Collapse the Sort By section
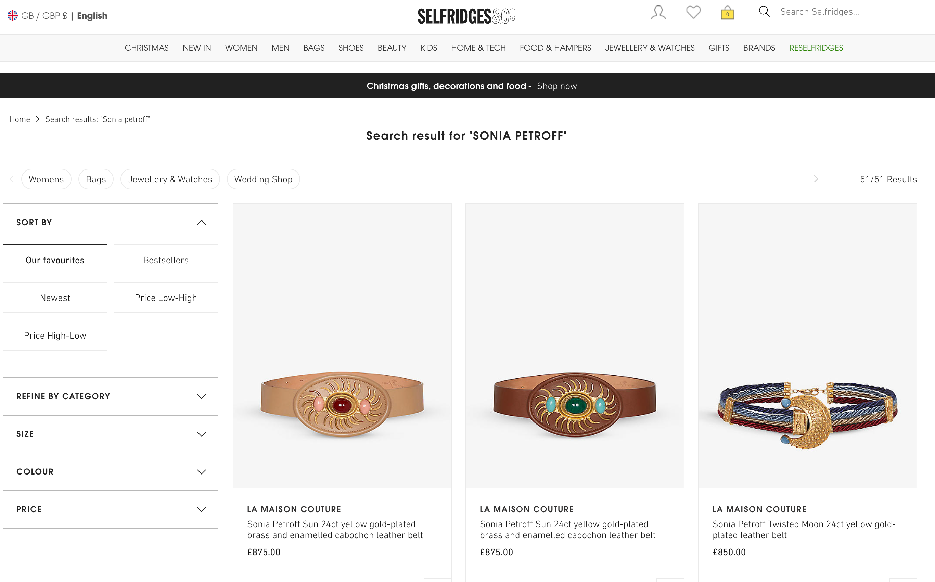Image resolution: width=935 pixels, height=582 pixels. (201, 223)
